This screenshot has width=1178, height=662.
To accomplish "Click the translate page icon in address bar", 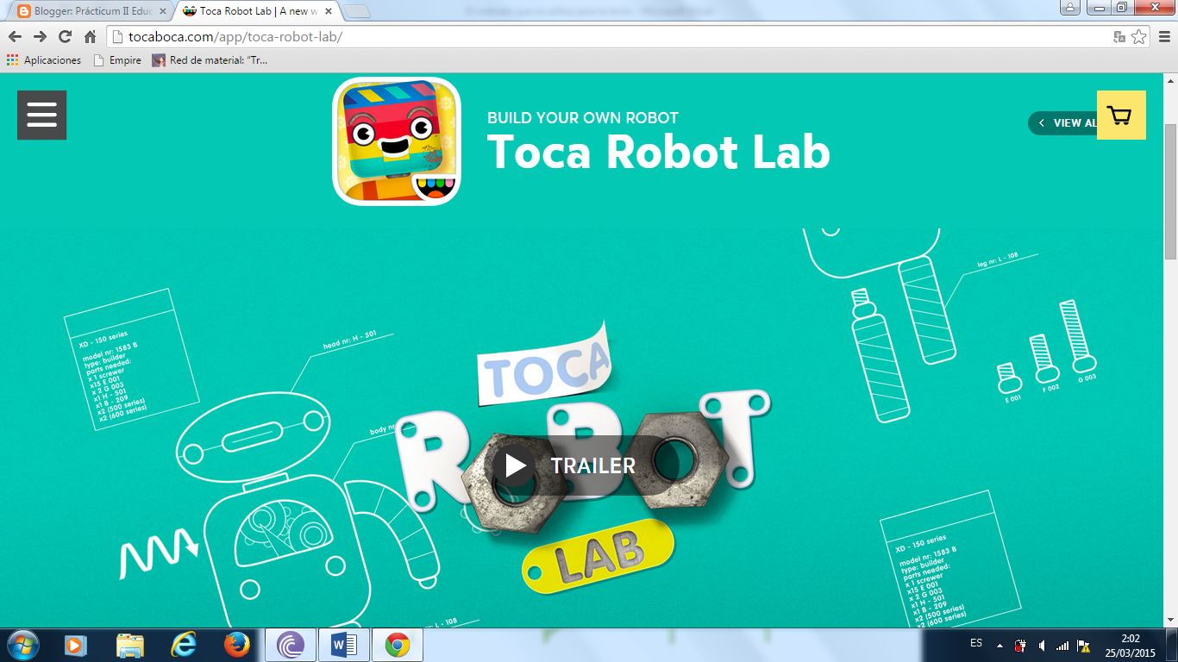I will point(1119,37).
